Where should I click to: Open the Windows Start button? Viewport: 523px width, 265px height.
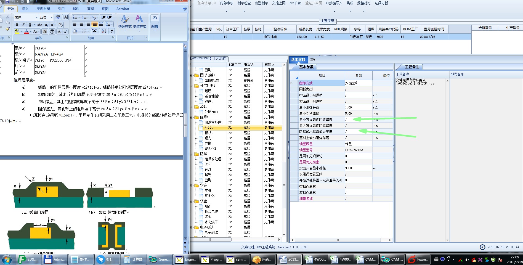(x=7, y=259)
